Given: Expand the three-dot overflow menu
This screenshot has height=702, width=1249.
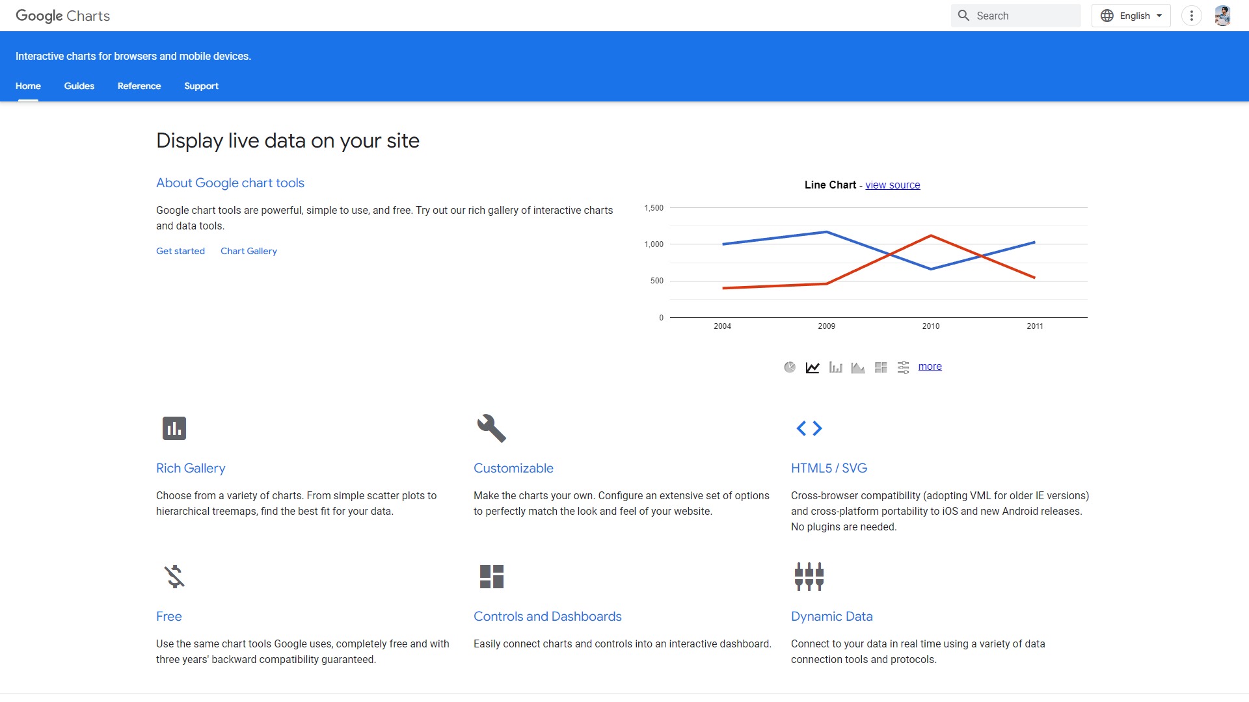Looking at the screenshot, I should [x=1191, y=15].
